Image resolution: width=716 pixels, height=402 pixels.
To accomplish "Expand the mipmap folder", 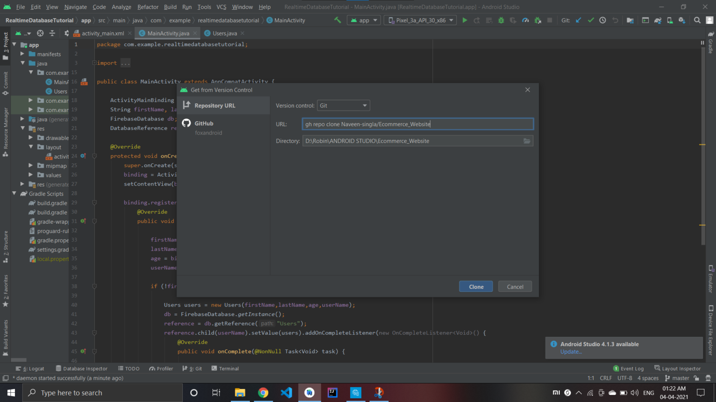I will click(31, 166).
